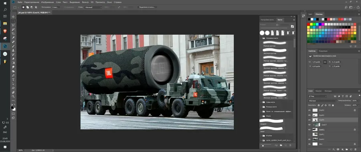Select the Path Selection tool
The image size is (361, 152).
[13, 84]
